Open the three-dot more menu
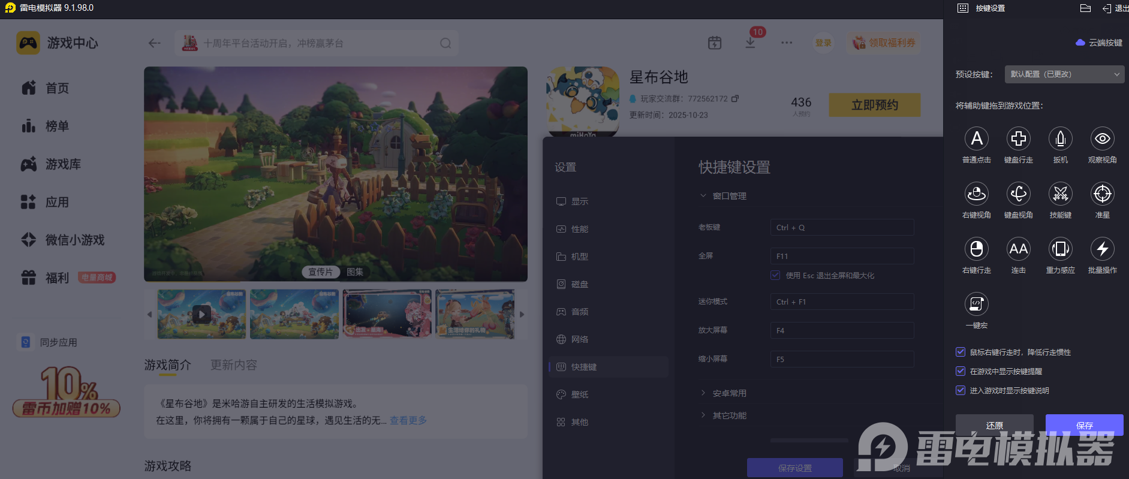Image resolution: width=1129 pixels, height=479 pixels. click(x=787, y=43)
